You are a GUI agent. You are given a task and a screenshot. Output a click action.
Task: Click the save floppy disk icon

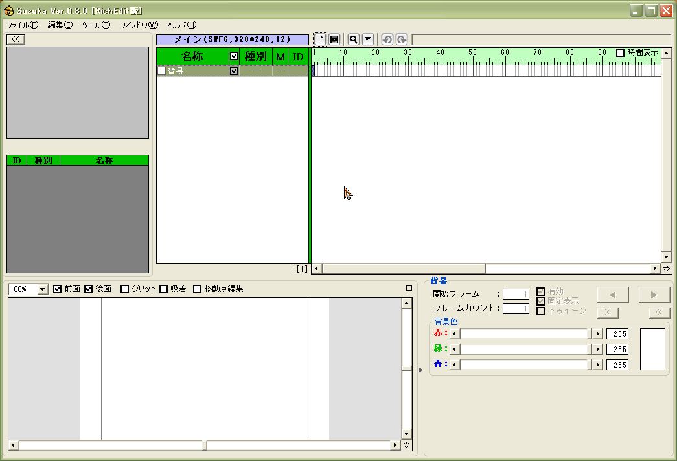(334, 39)
